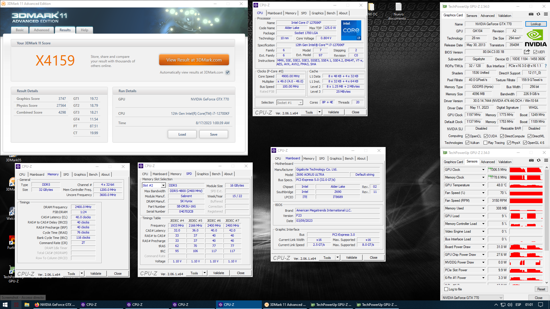The image size is (550, 309).
Task: Open Validation tab in top GPU-Z window
Action: click(x=504, y=16)
